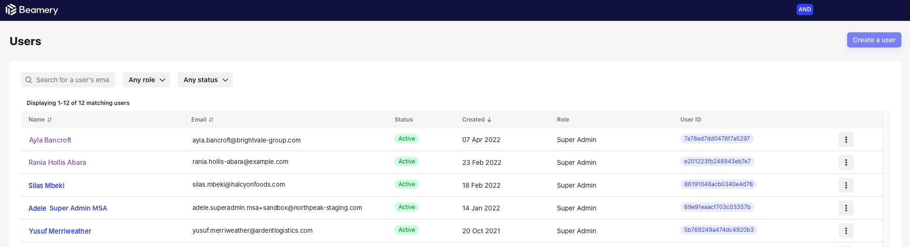Expand the Any status filter
This screenshot has height=247, width=910.
(x=205, y=80)
